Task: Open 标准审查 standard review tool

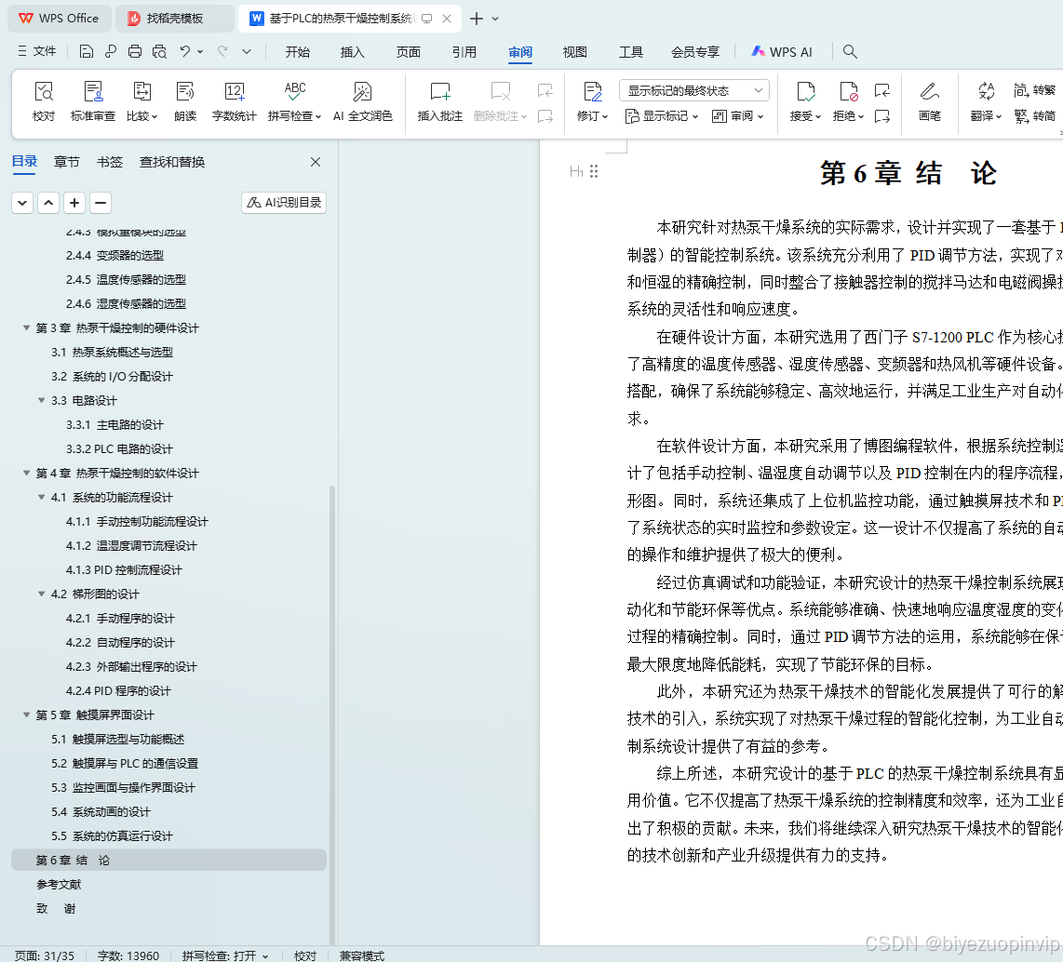Action: [93, 100]
